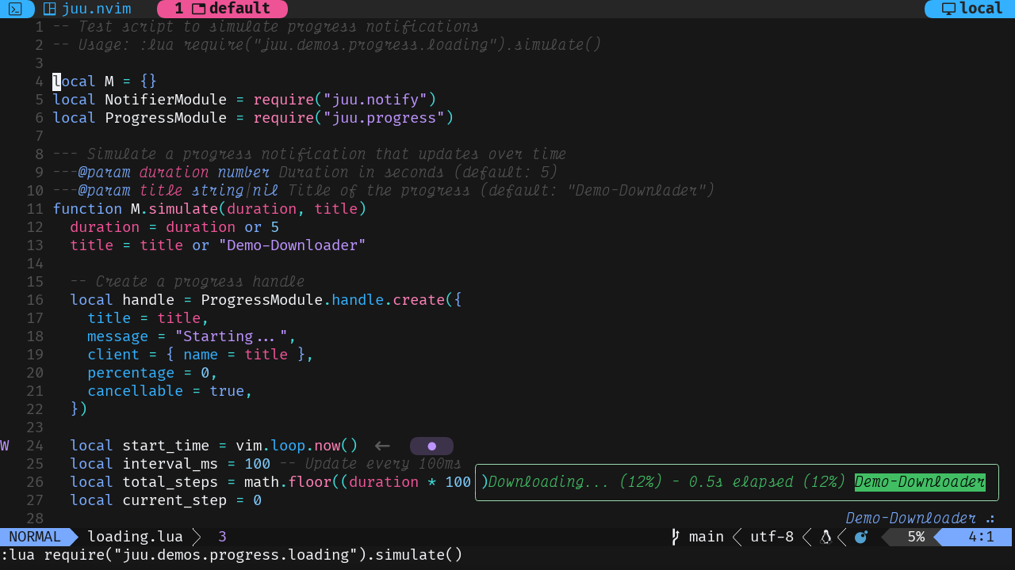1015x570 pixels.
Task: Click the NORMAL mode indicator
Action: (x=35, y=537)
